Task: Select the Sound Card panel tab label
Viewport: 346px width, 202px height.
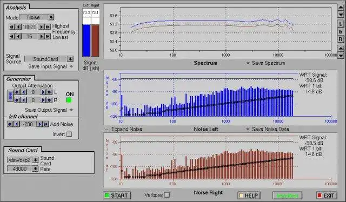Action: [23, 150]
